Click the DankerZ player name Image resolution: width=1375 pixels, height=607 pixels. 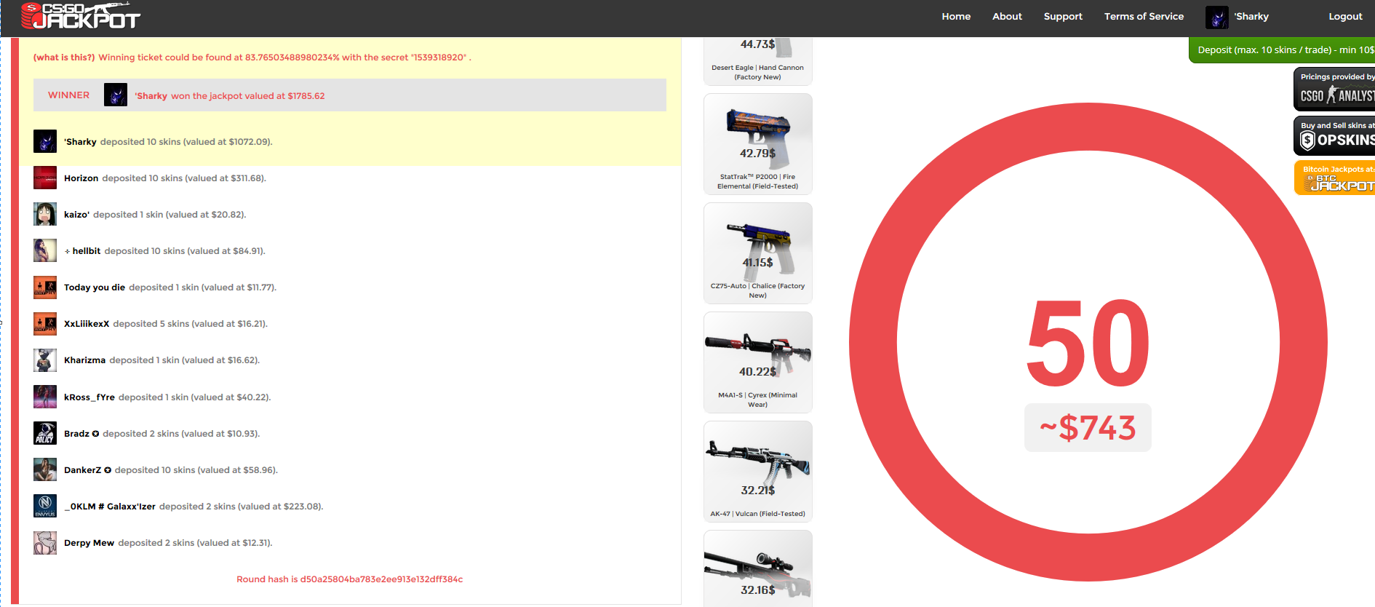pos(87,470)
